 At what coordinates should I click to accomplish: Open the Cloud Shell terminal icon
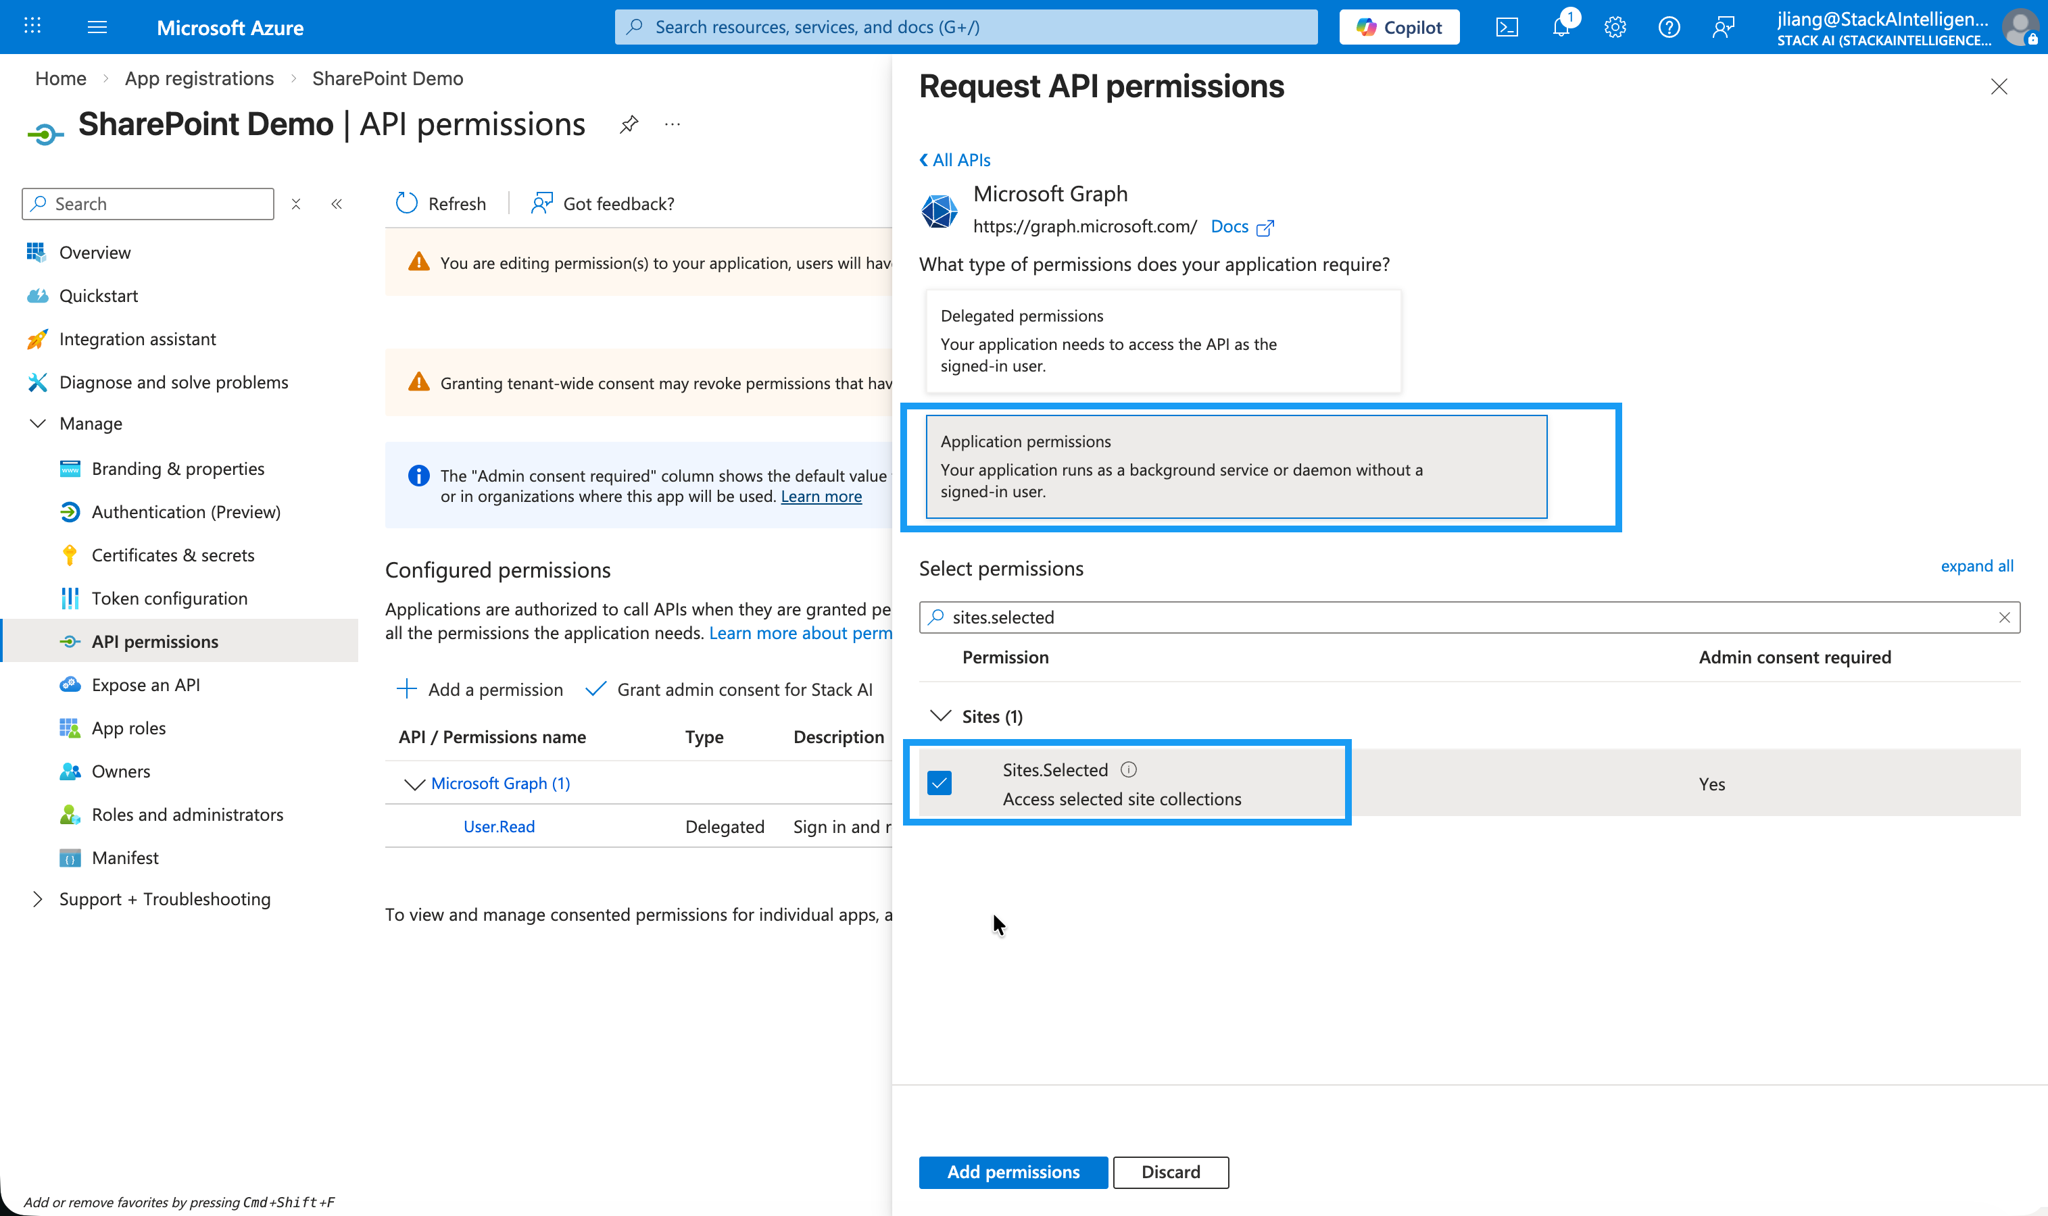coord(1506,27)
